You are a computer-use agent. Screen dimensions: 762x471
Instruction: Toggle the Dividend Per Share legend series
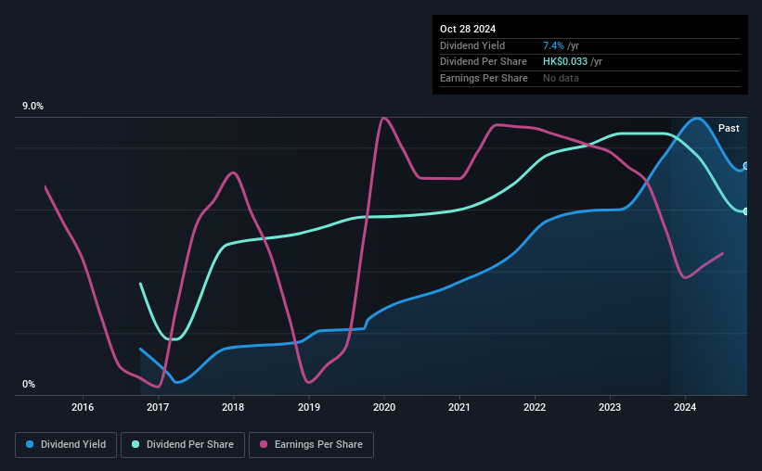(x=181, y=444)
